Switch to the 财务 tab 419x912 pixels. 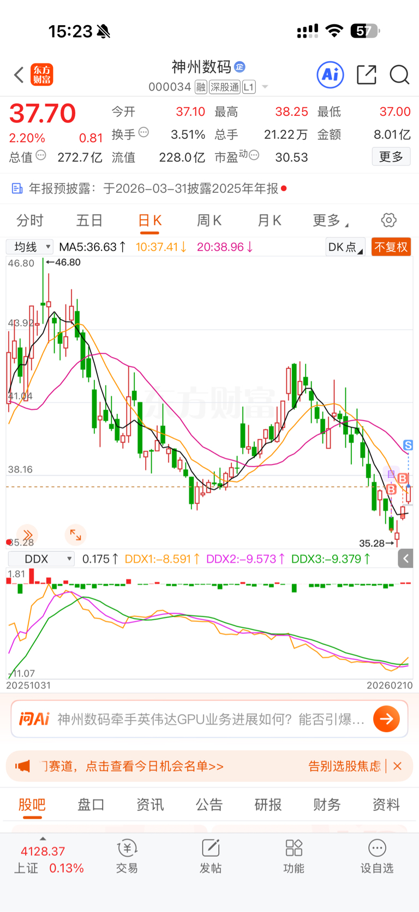pyautogui.click(x=327, y=805)
